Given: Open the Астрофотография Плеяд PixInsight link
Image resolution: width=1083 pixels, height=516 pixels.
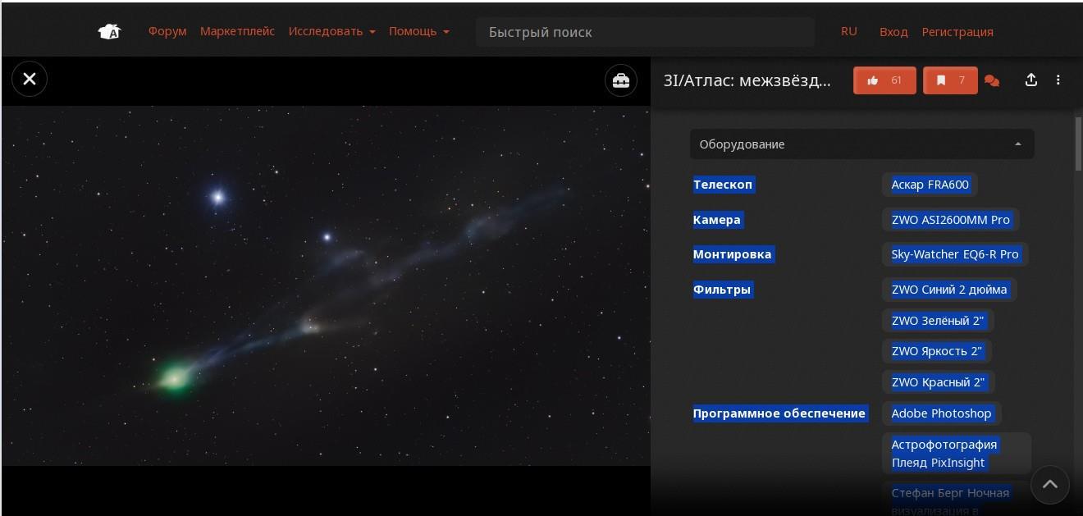Looking at the screenshot, I should [x=957, y=454].
